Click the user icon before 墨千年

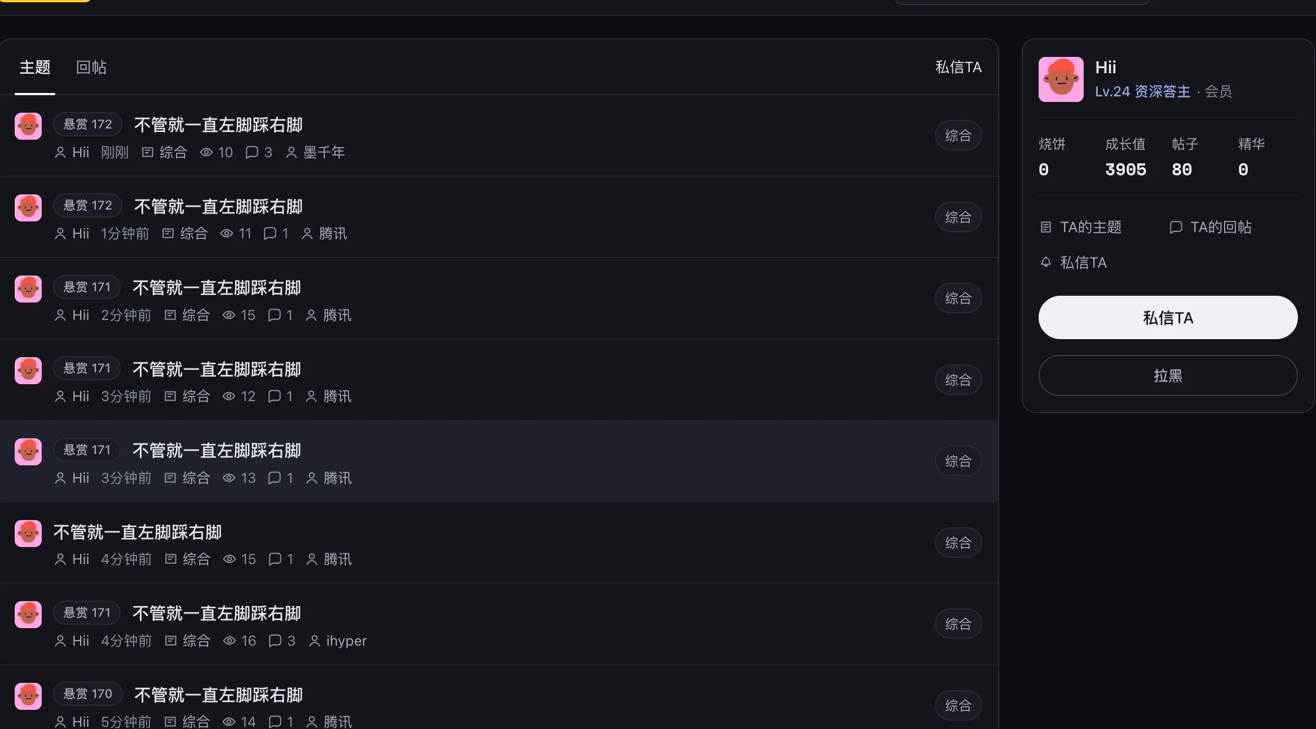click(292, 152)
